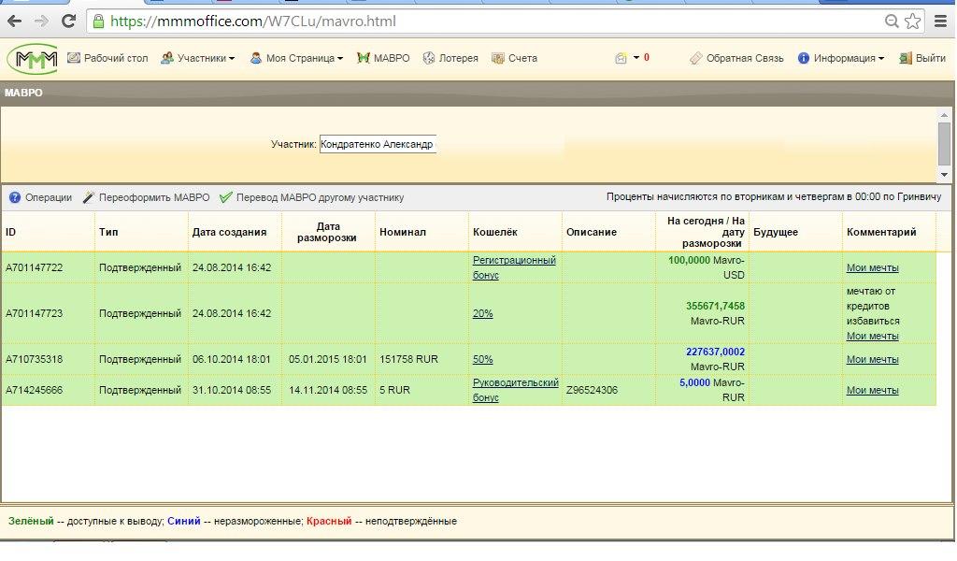Image resolution: width=957 pixels, height=561 pixels.
Task: Open the Руководительский бонус wallet link
Action: click(515, 390)
